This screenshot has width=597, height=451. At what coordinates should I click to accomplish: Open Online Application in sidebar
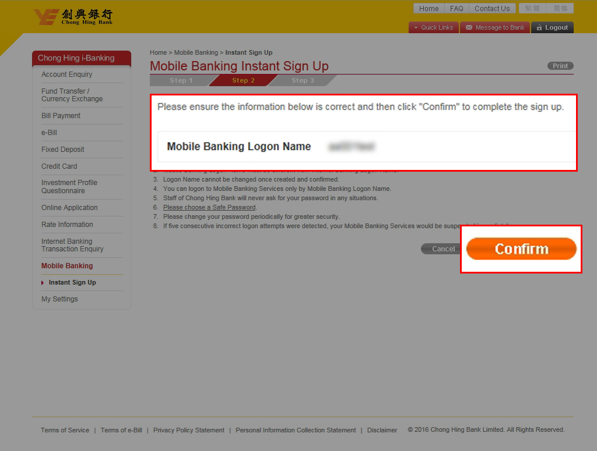69,207
